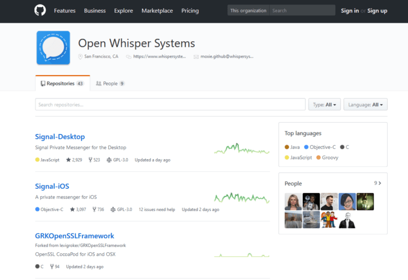The image size is (408, 280).
Task: Click the boat photo member avatar
Action: tap(311, 220)
